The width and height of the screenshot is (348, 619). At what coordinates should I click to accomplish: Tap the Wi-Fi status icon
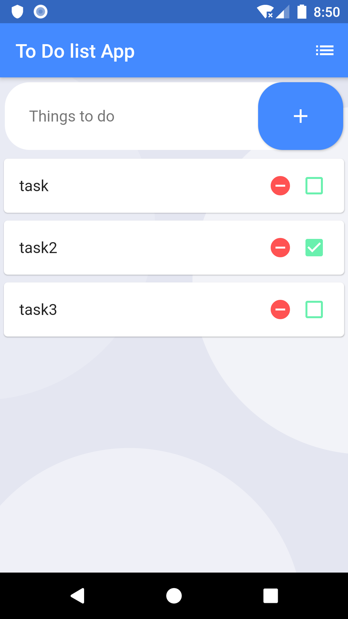click(x=265, y=12)
